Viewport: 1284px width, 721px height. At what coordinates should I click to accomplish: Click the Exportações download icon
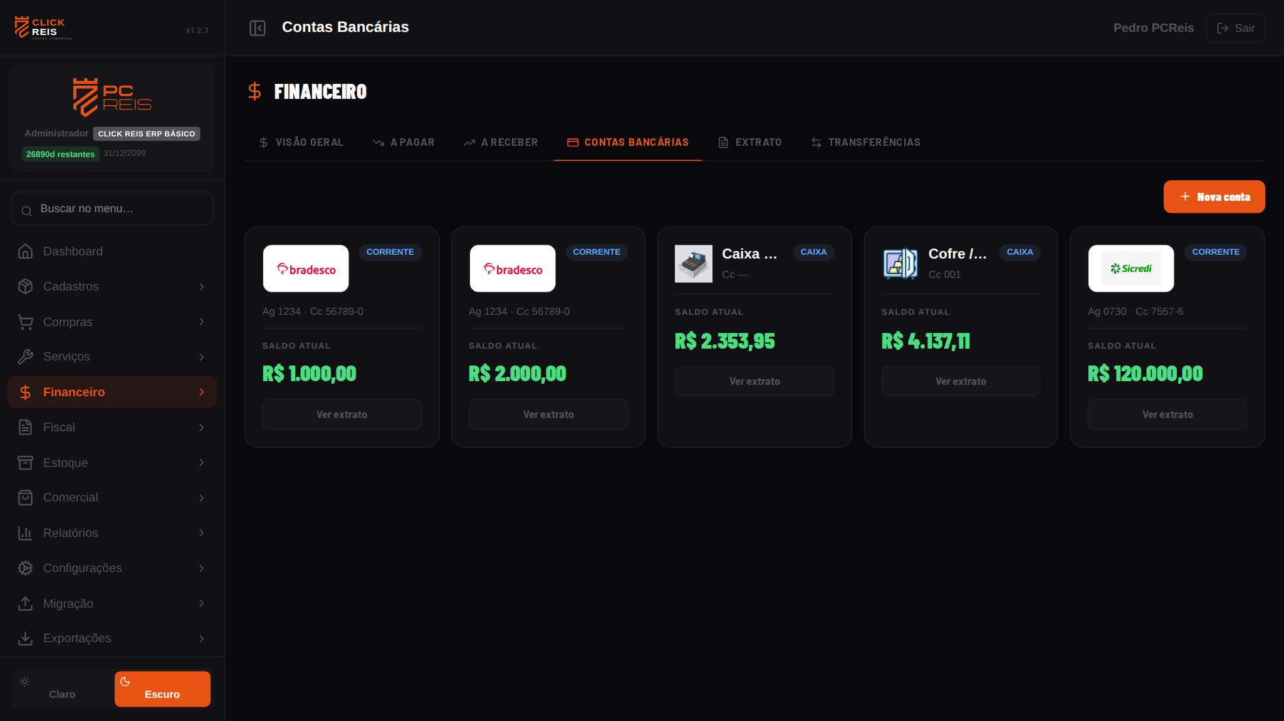click(25, 638)
